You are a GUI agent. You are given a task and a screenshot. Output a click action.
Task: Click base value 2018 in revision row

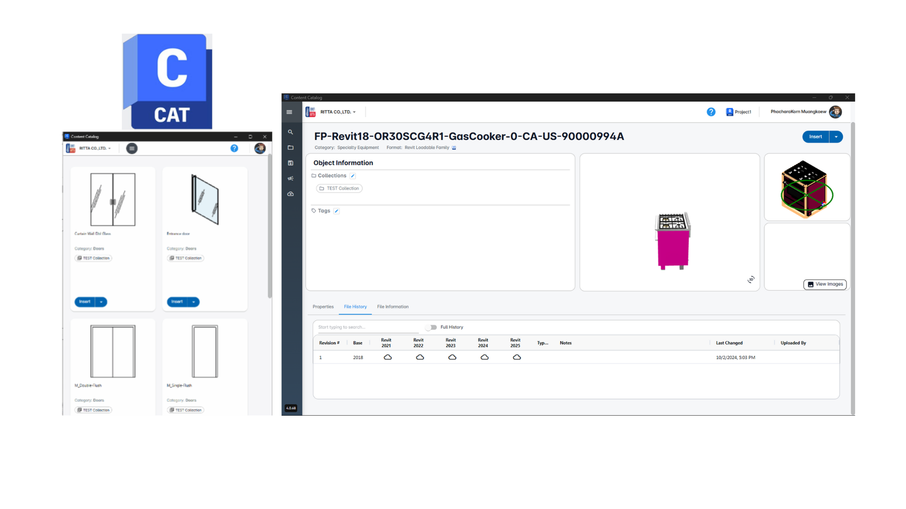pos(358,358)
